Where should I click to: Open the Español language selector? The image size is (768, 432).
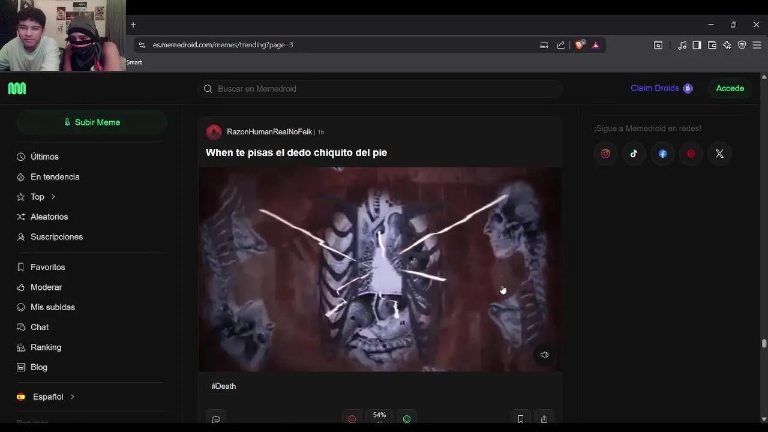pyautogui.click(x=46, y=397)
